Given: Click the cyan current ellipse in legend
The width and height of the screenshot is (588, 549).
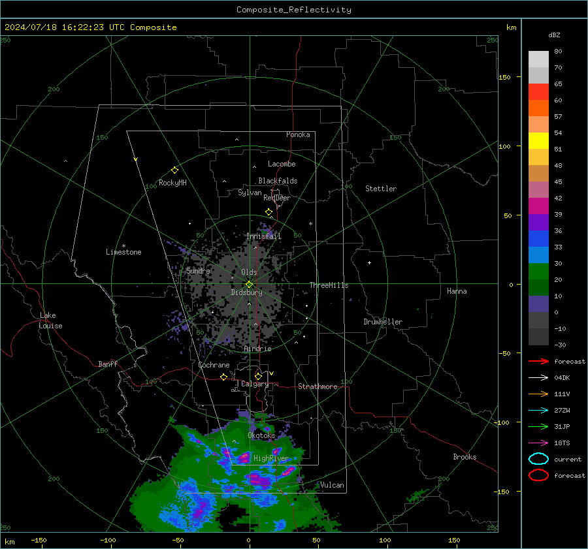Looking at the screenshot, I should point(538,459).
